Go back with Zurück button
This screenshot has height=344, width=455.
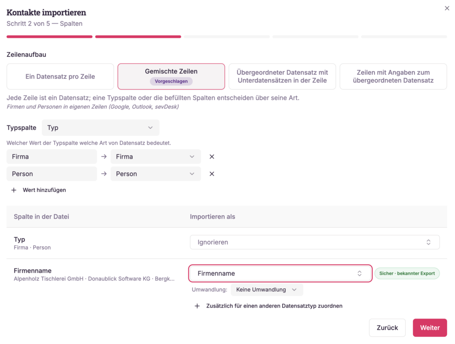[387, 328]
